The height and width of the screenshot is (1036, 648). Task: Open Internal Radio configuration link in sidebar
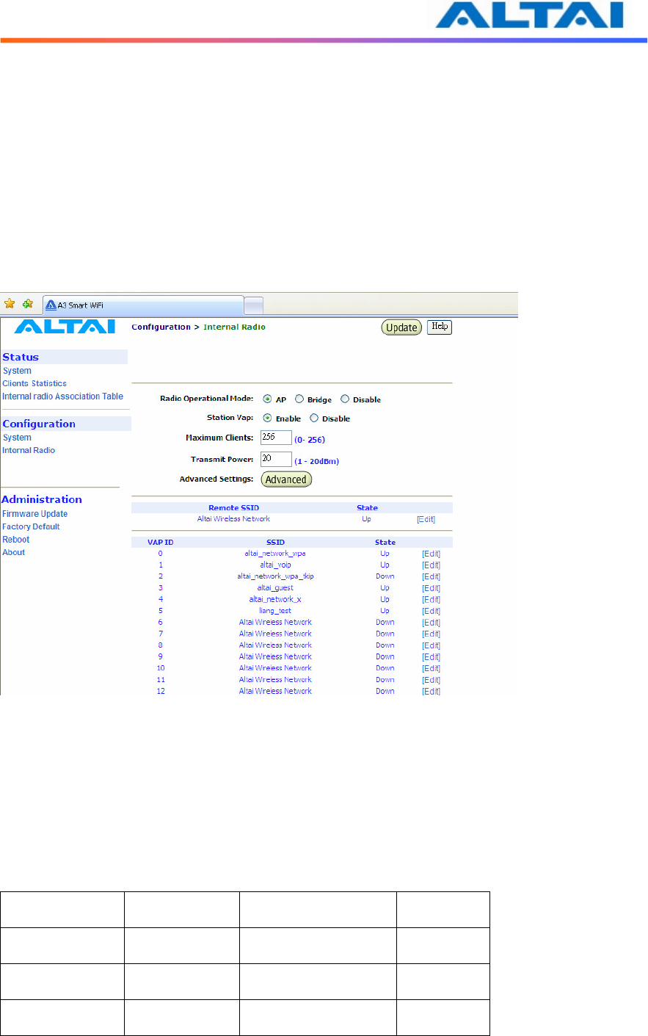point(29,450)
